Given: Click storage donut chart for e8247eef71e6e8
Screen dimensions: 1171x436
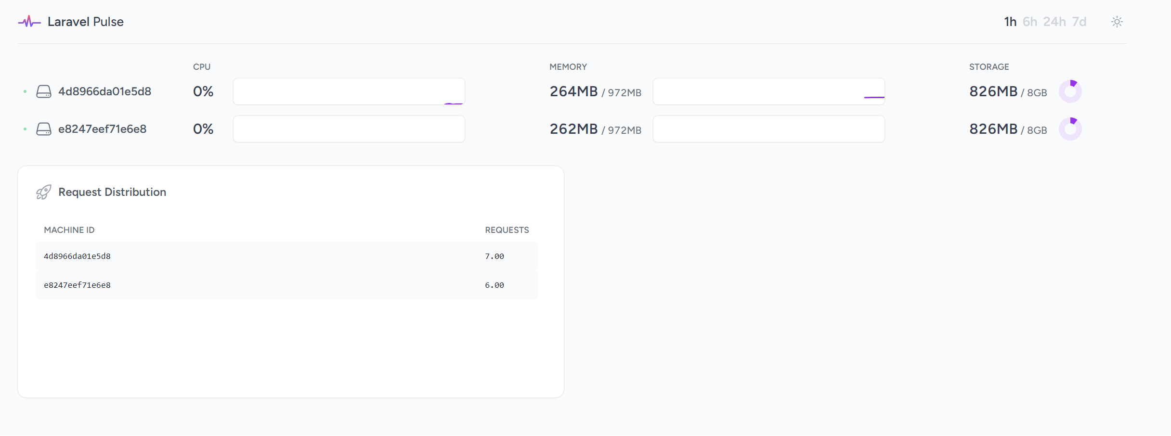Looking at the screenshot, I should (1070, 129).
